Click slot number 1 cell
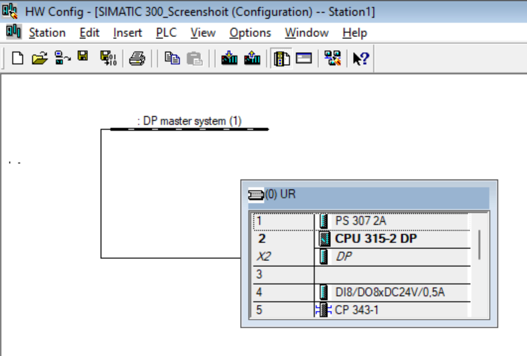The height and width of the screenshot is (356, 527). 283,221
